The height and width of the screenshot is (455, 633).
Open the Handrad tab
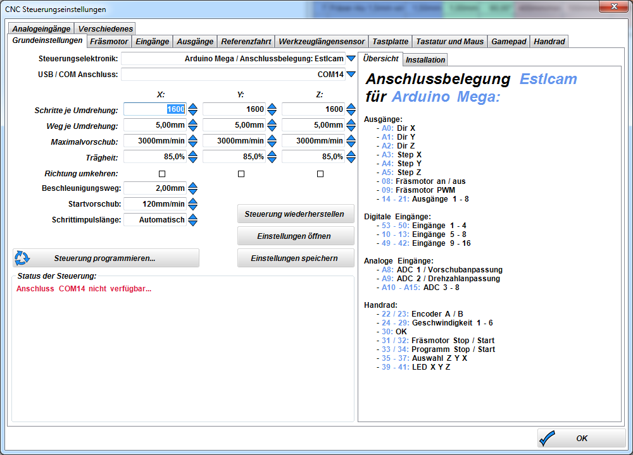(x=549, y=42)
